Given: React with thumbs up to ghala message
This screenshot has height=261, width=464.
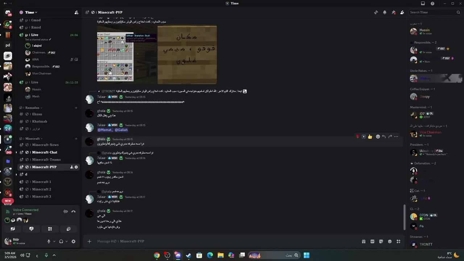Looking at the screenshot, I should 370,137.
